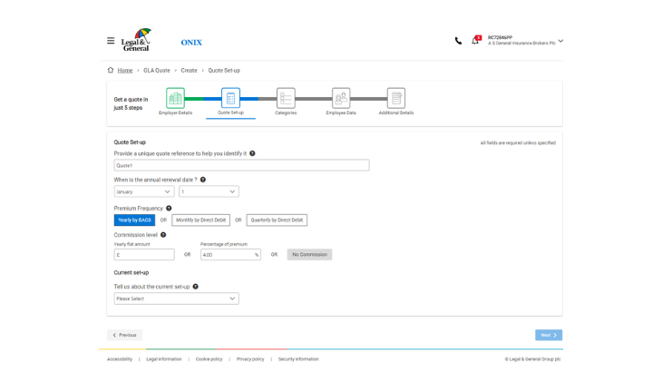662x372 pixels.
Task: Expand the current set-up Please Select dropdown
Action: [176, 299]
